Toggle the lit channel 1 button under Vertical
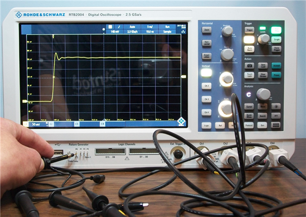This screenshot has height=217, width=306. [206, 73]
